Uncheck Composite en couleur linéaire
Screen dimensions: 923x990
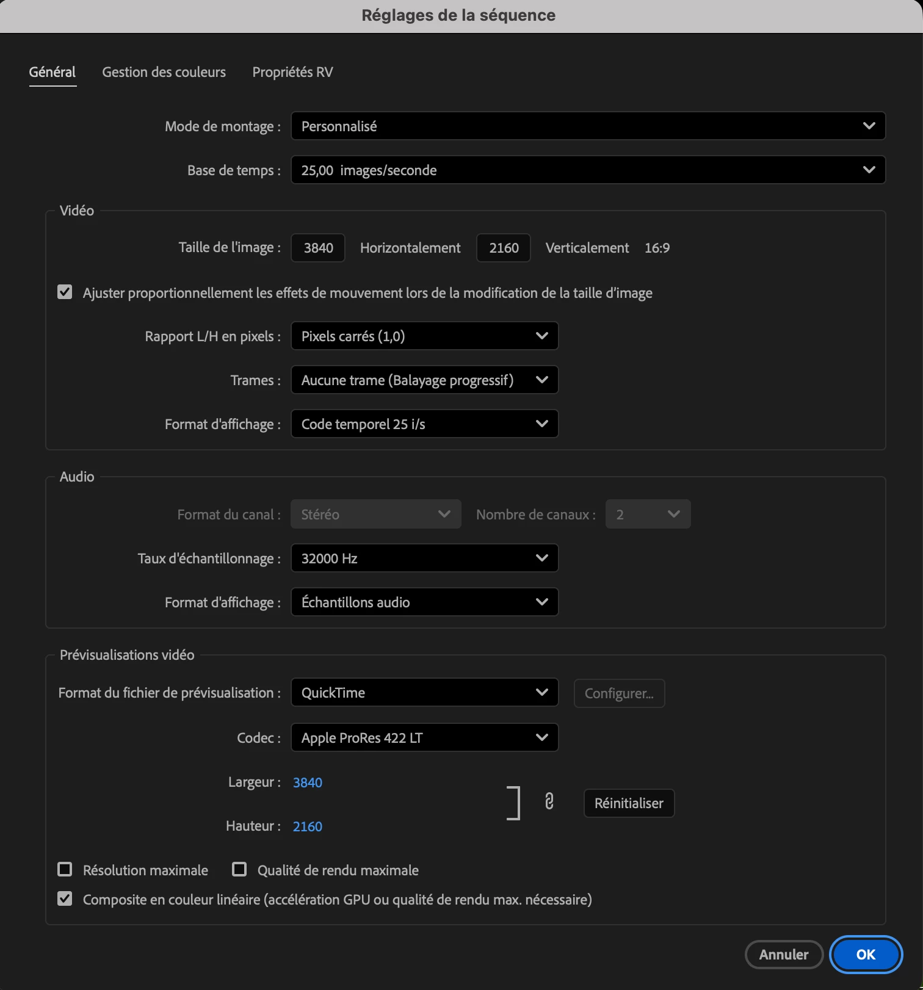(x=65, y=898)
